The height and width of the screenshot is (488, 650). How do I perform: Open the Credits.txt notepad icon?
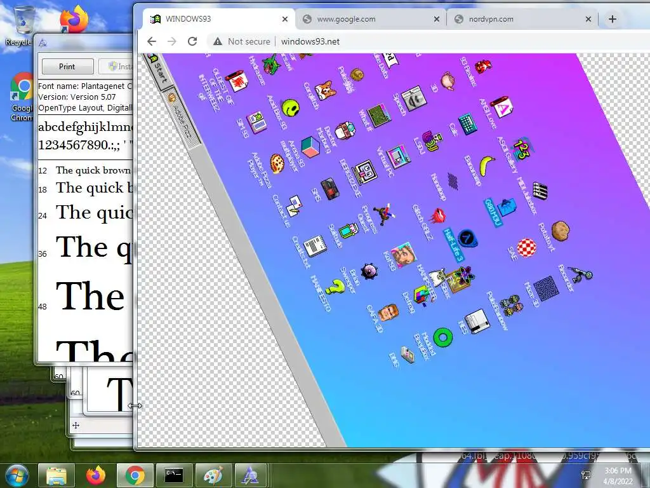click(315, 246)
